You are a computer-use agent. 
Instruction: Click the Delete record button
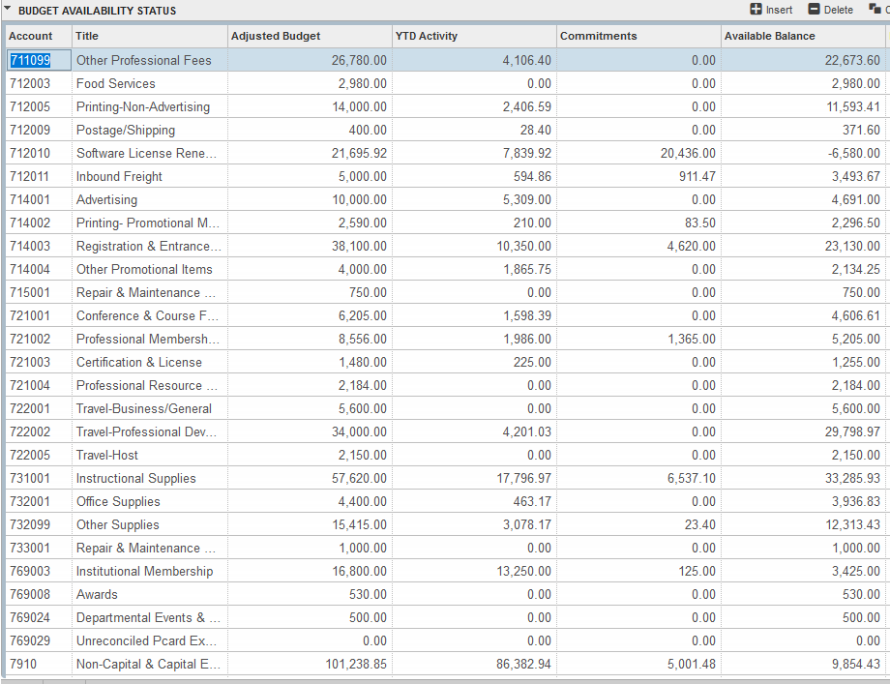pyautogui.click(x=830, y=10)
